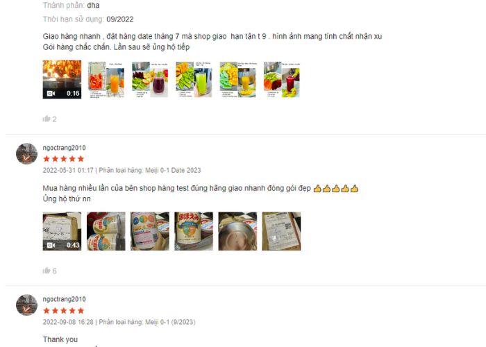View photo of Meiji can held in hand
Viewport: 486px width, 347px height.
pyautogui.click(x=150, y=231)
